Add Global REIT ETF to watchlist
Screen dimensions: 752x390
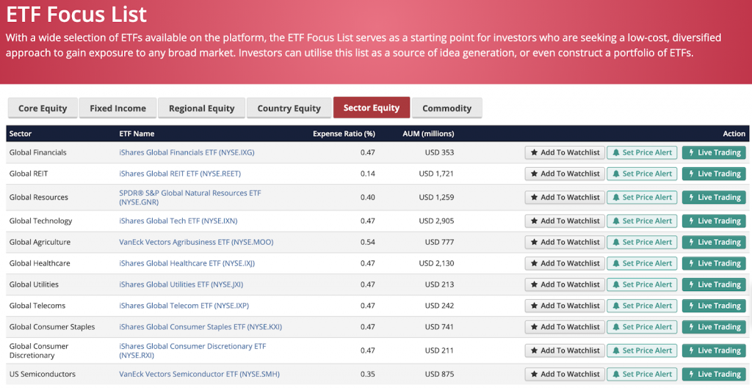pyautogui.click(x=565, y=174)
